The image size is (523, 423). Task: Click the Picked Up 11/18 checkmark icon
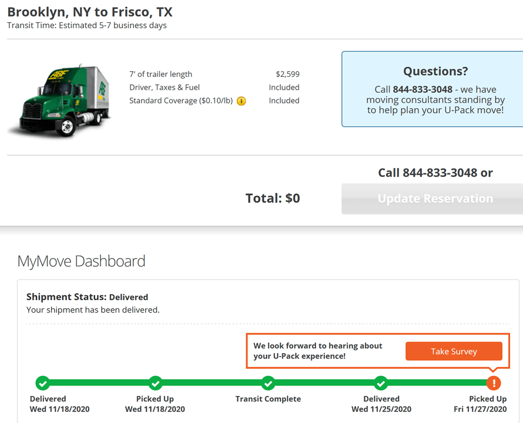(x=155, y=383)
